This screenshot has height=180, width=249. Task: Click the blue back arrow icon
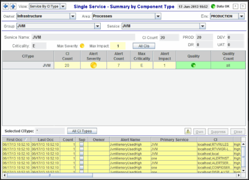tap(5, 6)
